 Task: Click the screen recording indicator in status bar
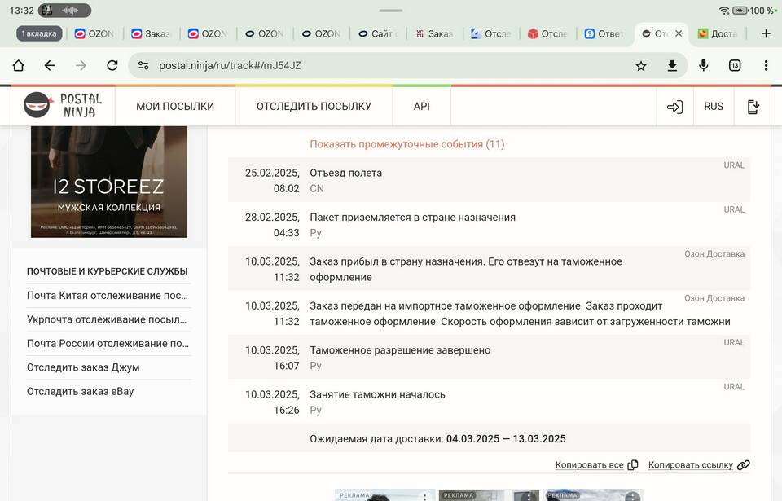coord(65,10)
